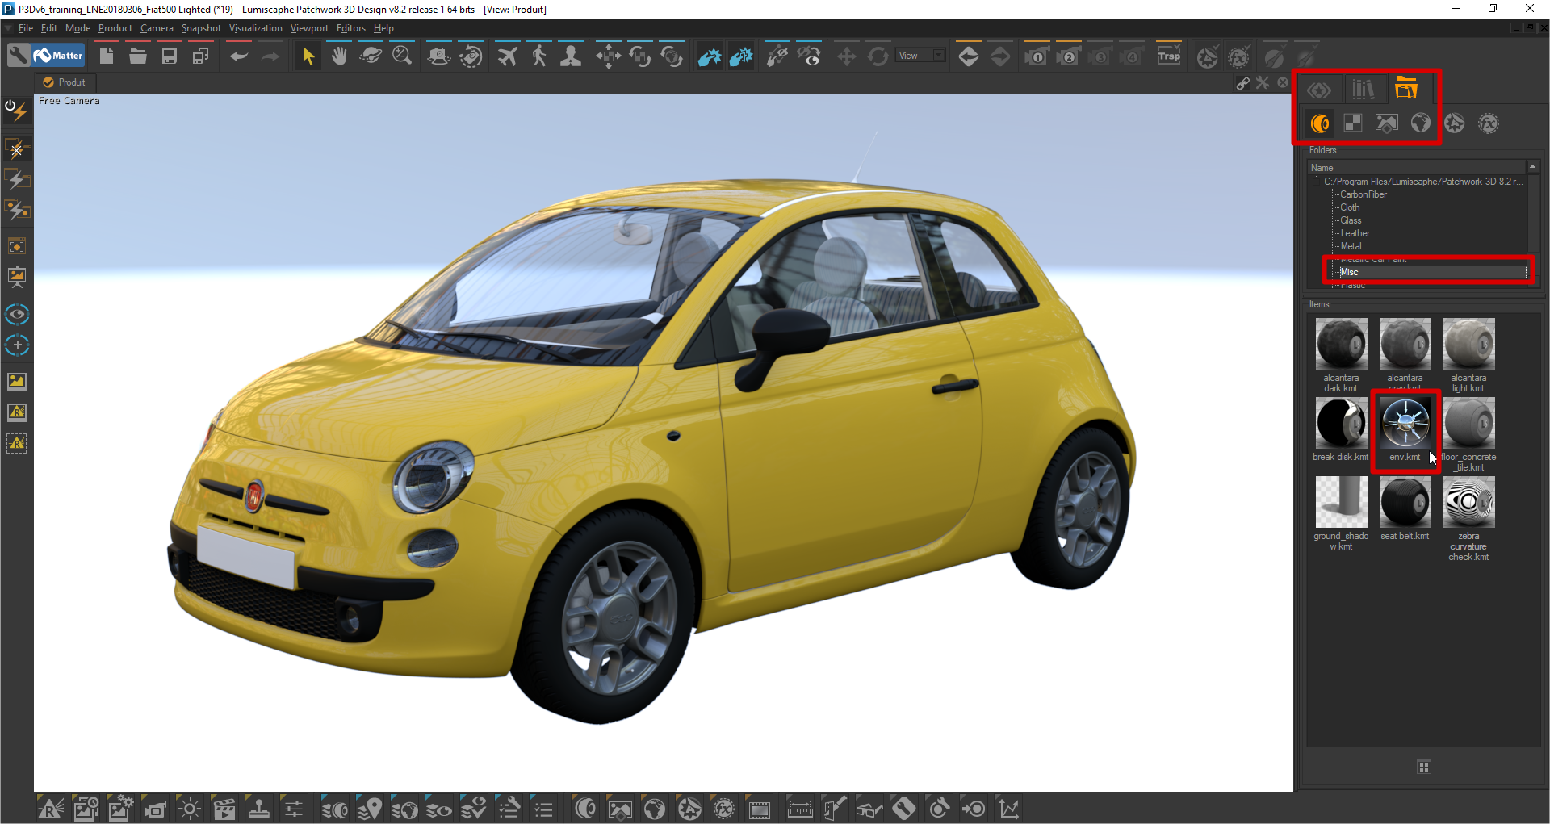Switch to the Produit view tab
The width and height of the screenshot is (1550, 824).
tap(65, 82)
